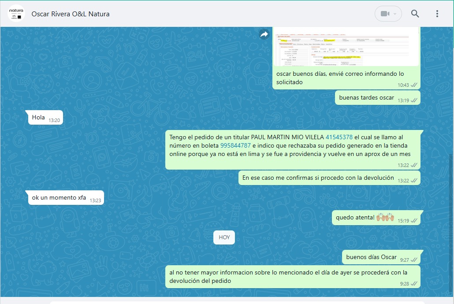Viewport: 454px width, 304px height.
Task: Open the three-dot chat menu
Action: pyautogui.click(x=437, y=14)
